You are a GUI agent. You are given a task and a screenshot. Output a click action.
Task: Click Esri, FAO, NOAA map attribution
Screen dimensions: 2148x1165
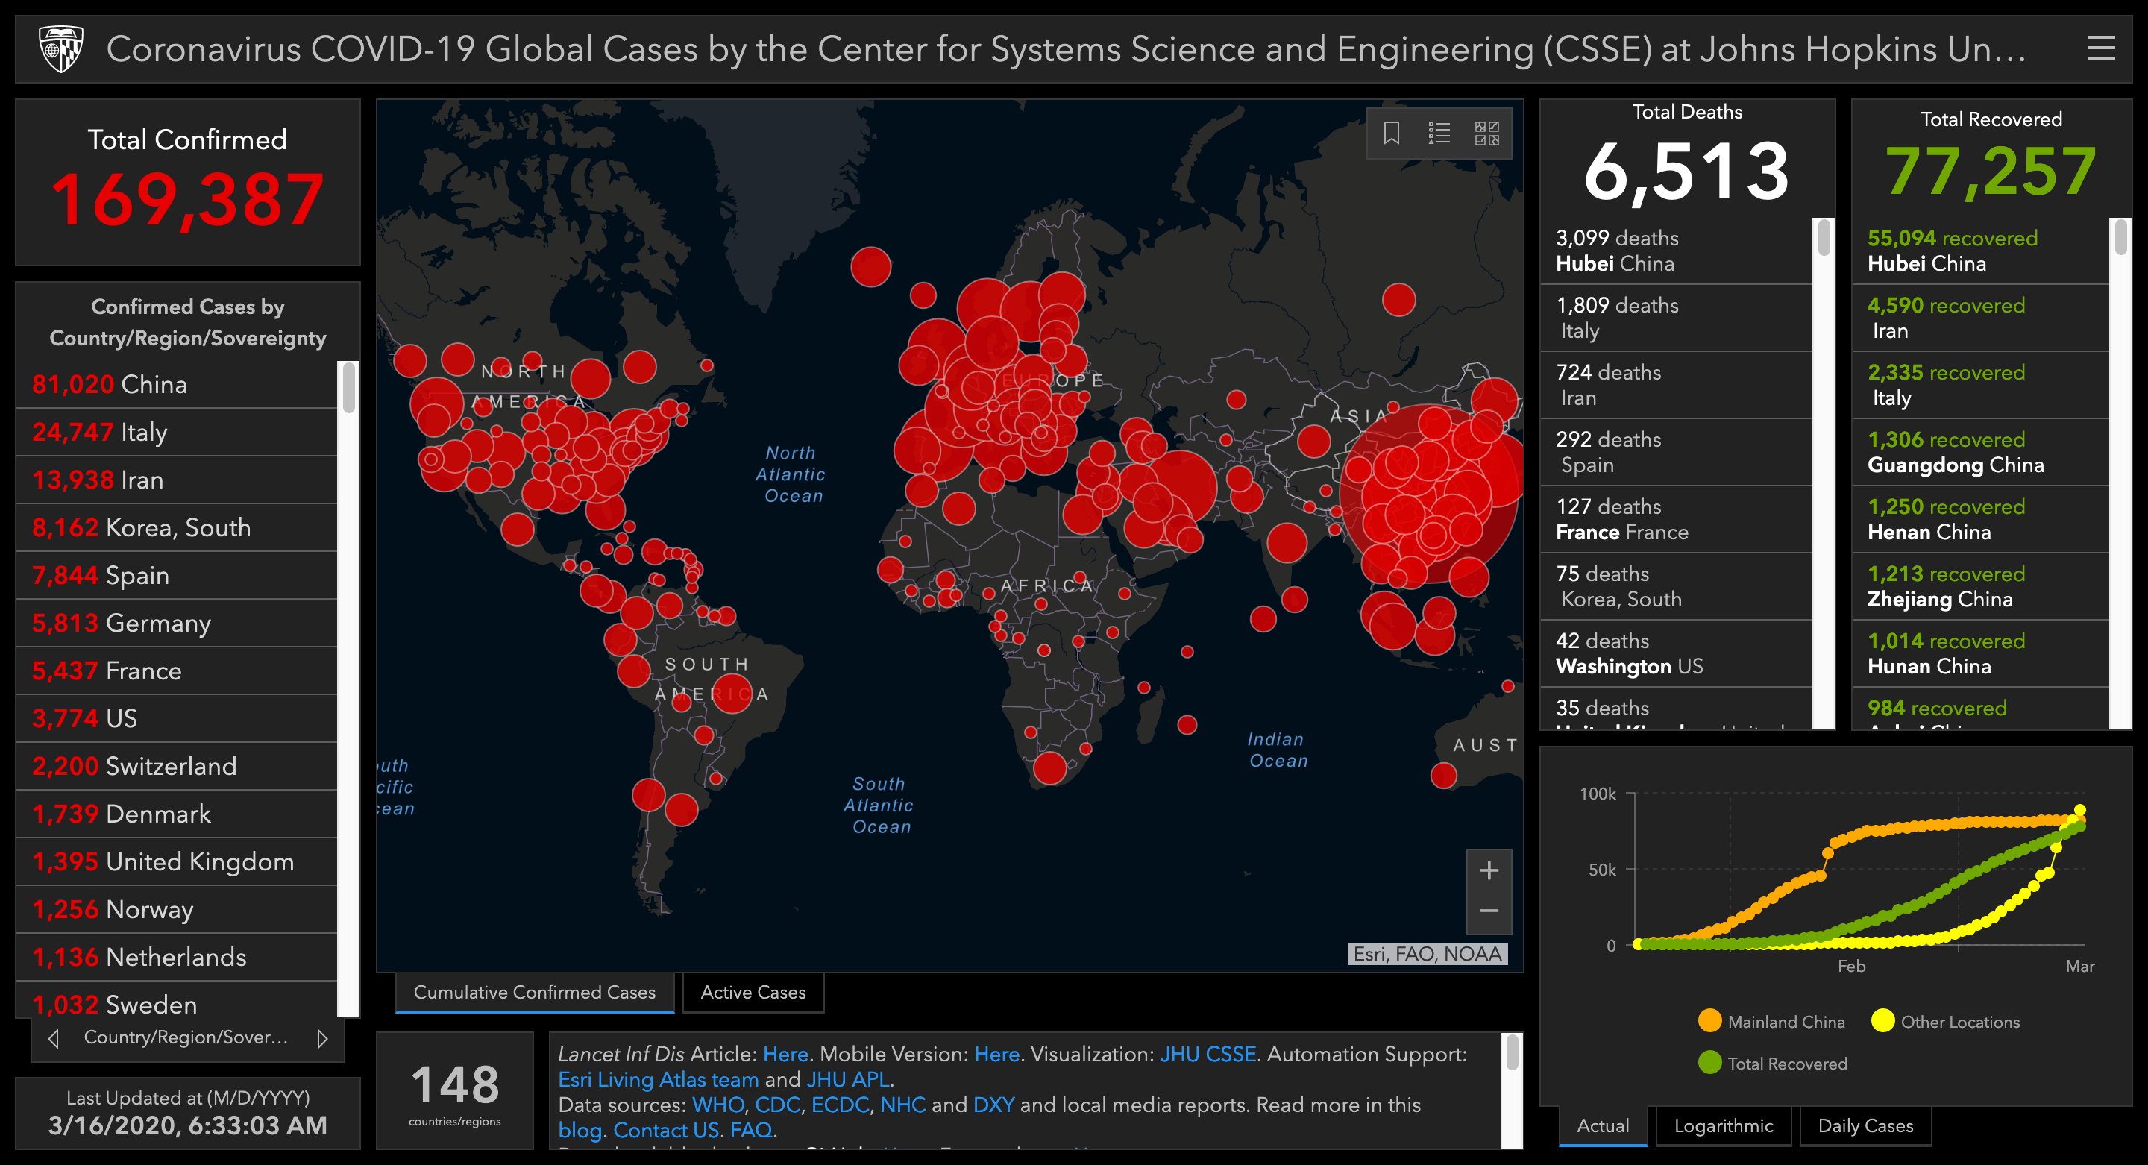(1427, 954)
